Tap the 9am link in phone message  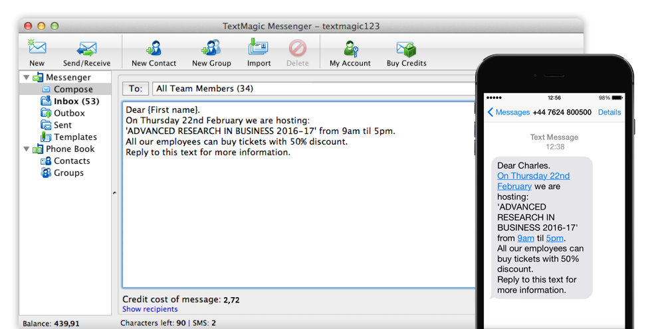(x=526, y=239)
